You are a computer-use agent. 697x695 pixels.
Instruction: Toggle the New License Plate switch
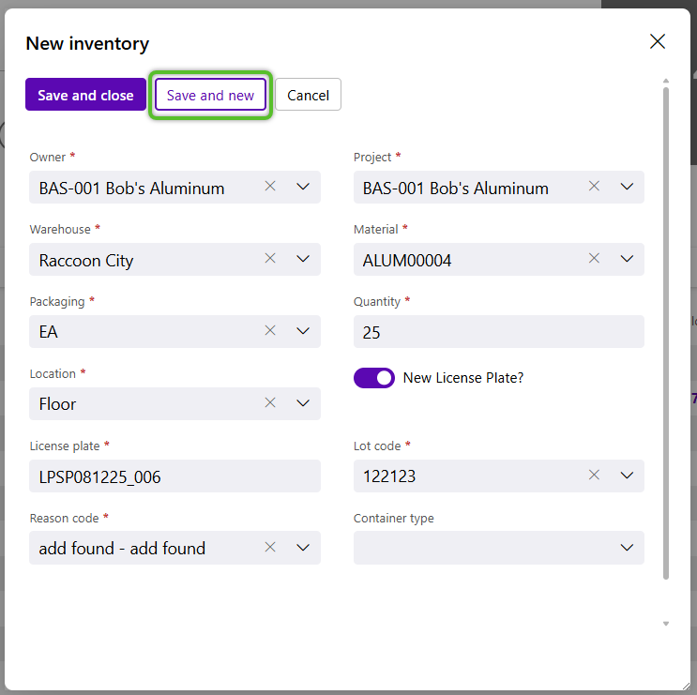click(x=374, y=378)
